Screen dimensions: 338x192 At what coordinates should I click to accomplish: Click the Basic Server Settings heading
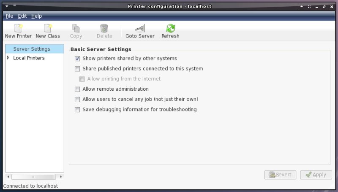point(101,49)
